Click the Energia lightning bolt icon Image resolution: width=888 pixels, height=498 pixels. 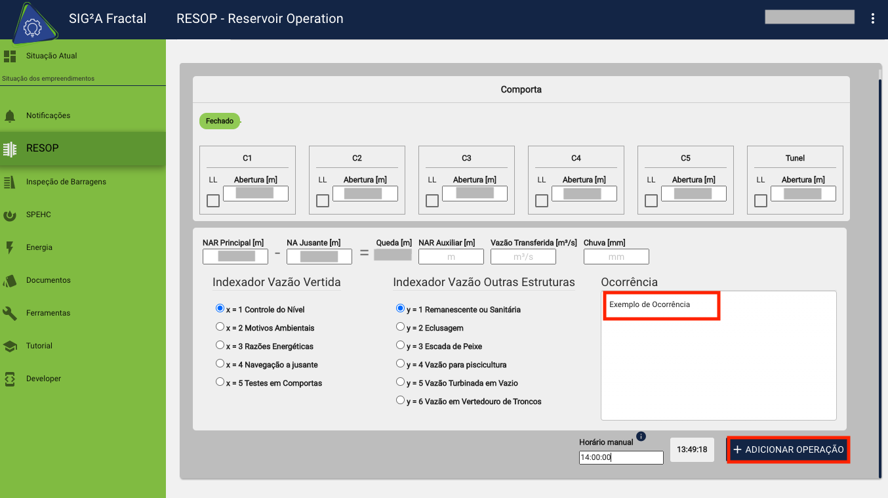(x=10, y=247)
